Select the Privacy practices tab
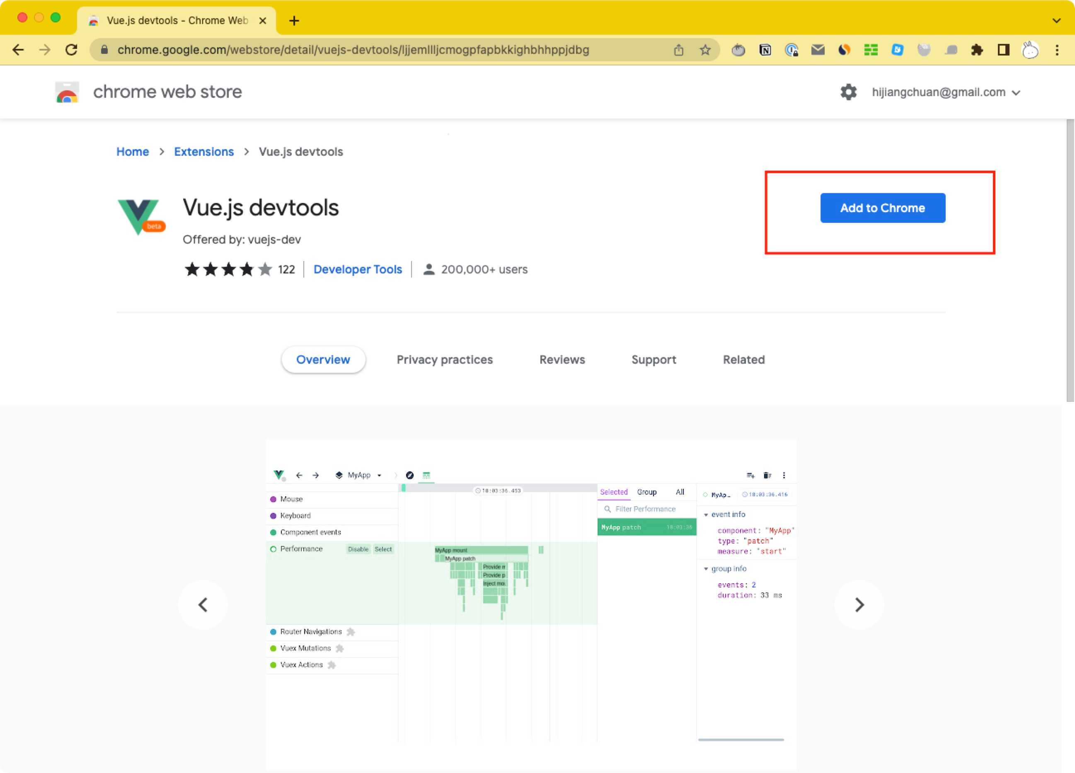1075x773 pixels. [444, 360]
